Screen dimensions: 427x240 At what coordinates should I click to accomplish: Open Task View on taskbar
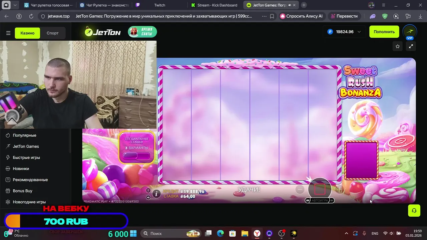[x=208, y=233]
